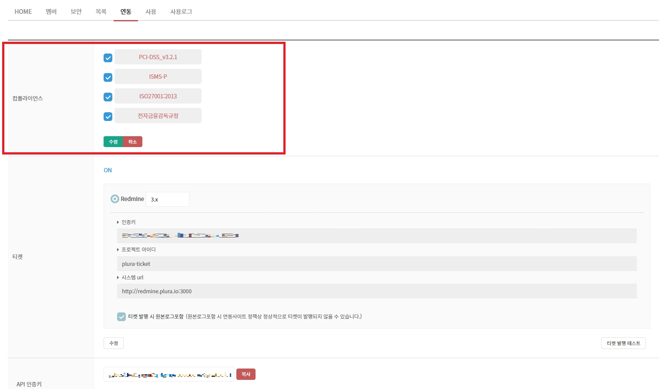This screenshot has width=666, height=389.
Task: Toggle the 전자금융감독규정 checkbox
Action: point(108,117)
